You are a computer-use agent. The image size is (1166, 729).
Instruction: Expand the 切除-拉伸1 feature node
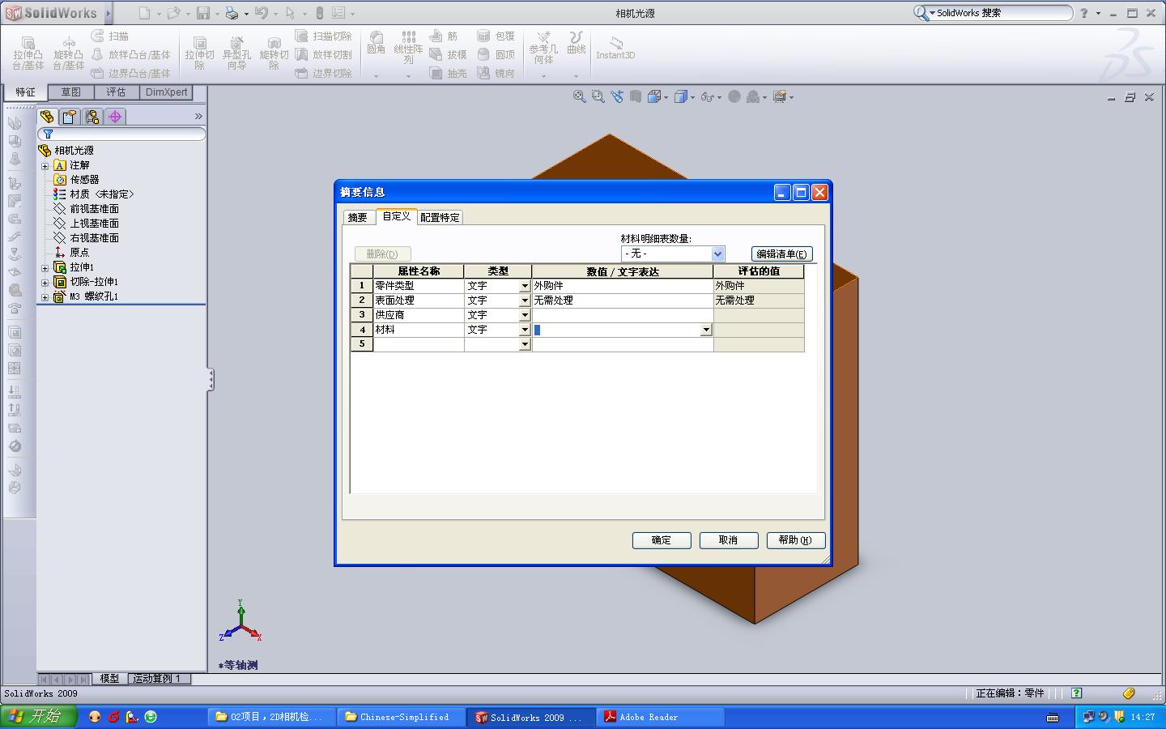point(45,282)
